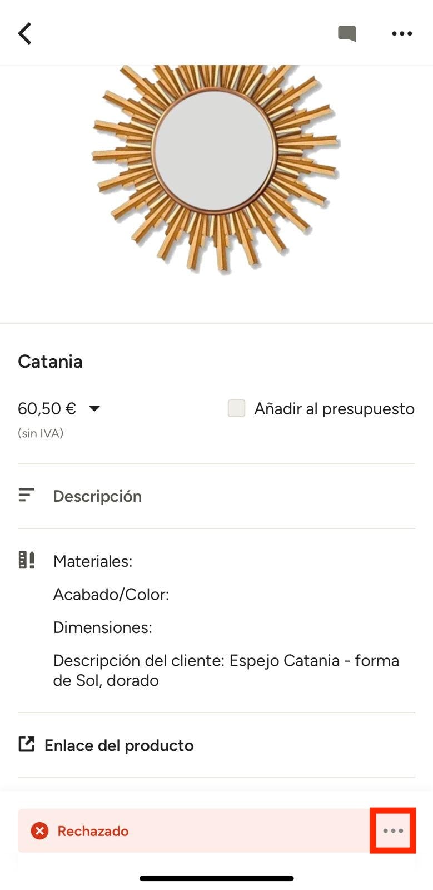Open the Descripción section
This screenshot has width=433, height=890.
[x=97, y=496]
